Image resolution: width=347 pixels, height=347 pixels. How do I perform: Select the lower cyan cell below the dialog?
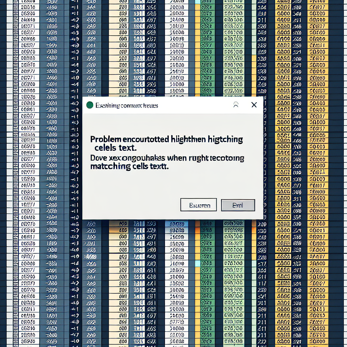[x=198, y=263]
